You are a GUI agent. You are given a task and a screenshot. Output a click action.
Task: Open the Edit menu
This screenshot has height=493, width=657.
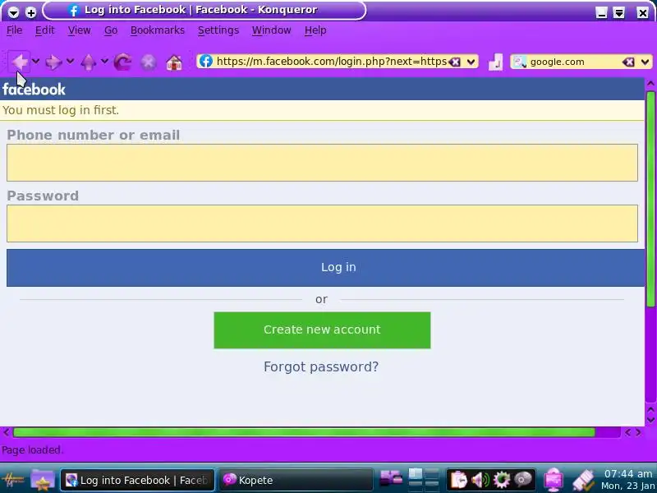point(45,30)
